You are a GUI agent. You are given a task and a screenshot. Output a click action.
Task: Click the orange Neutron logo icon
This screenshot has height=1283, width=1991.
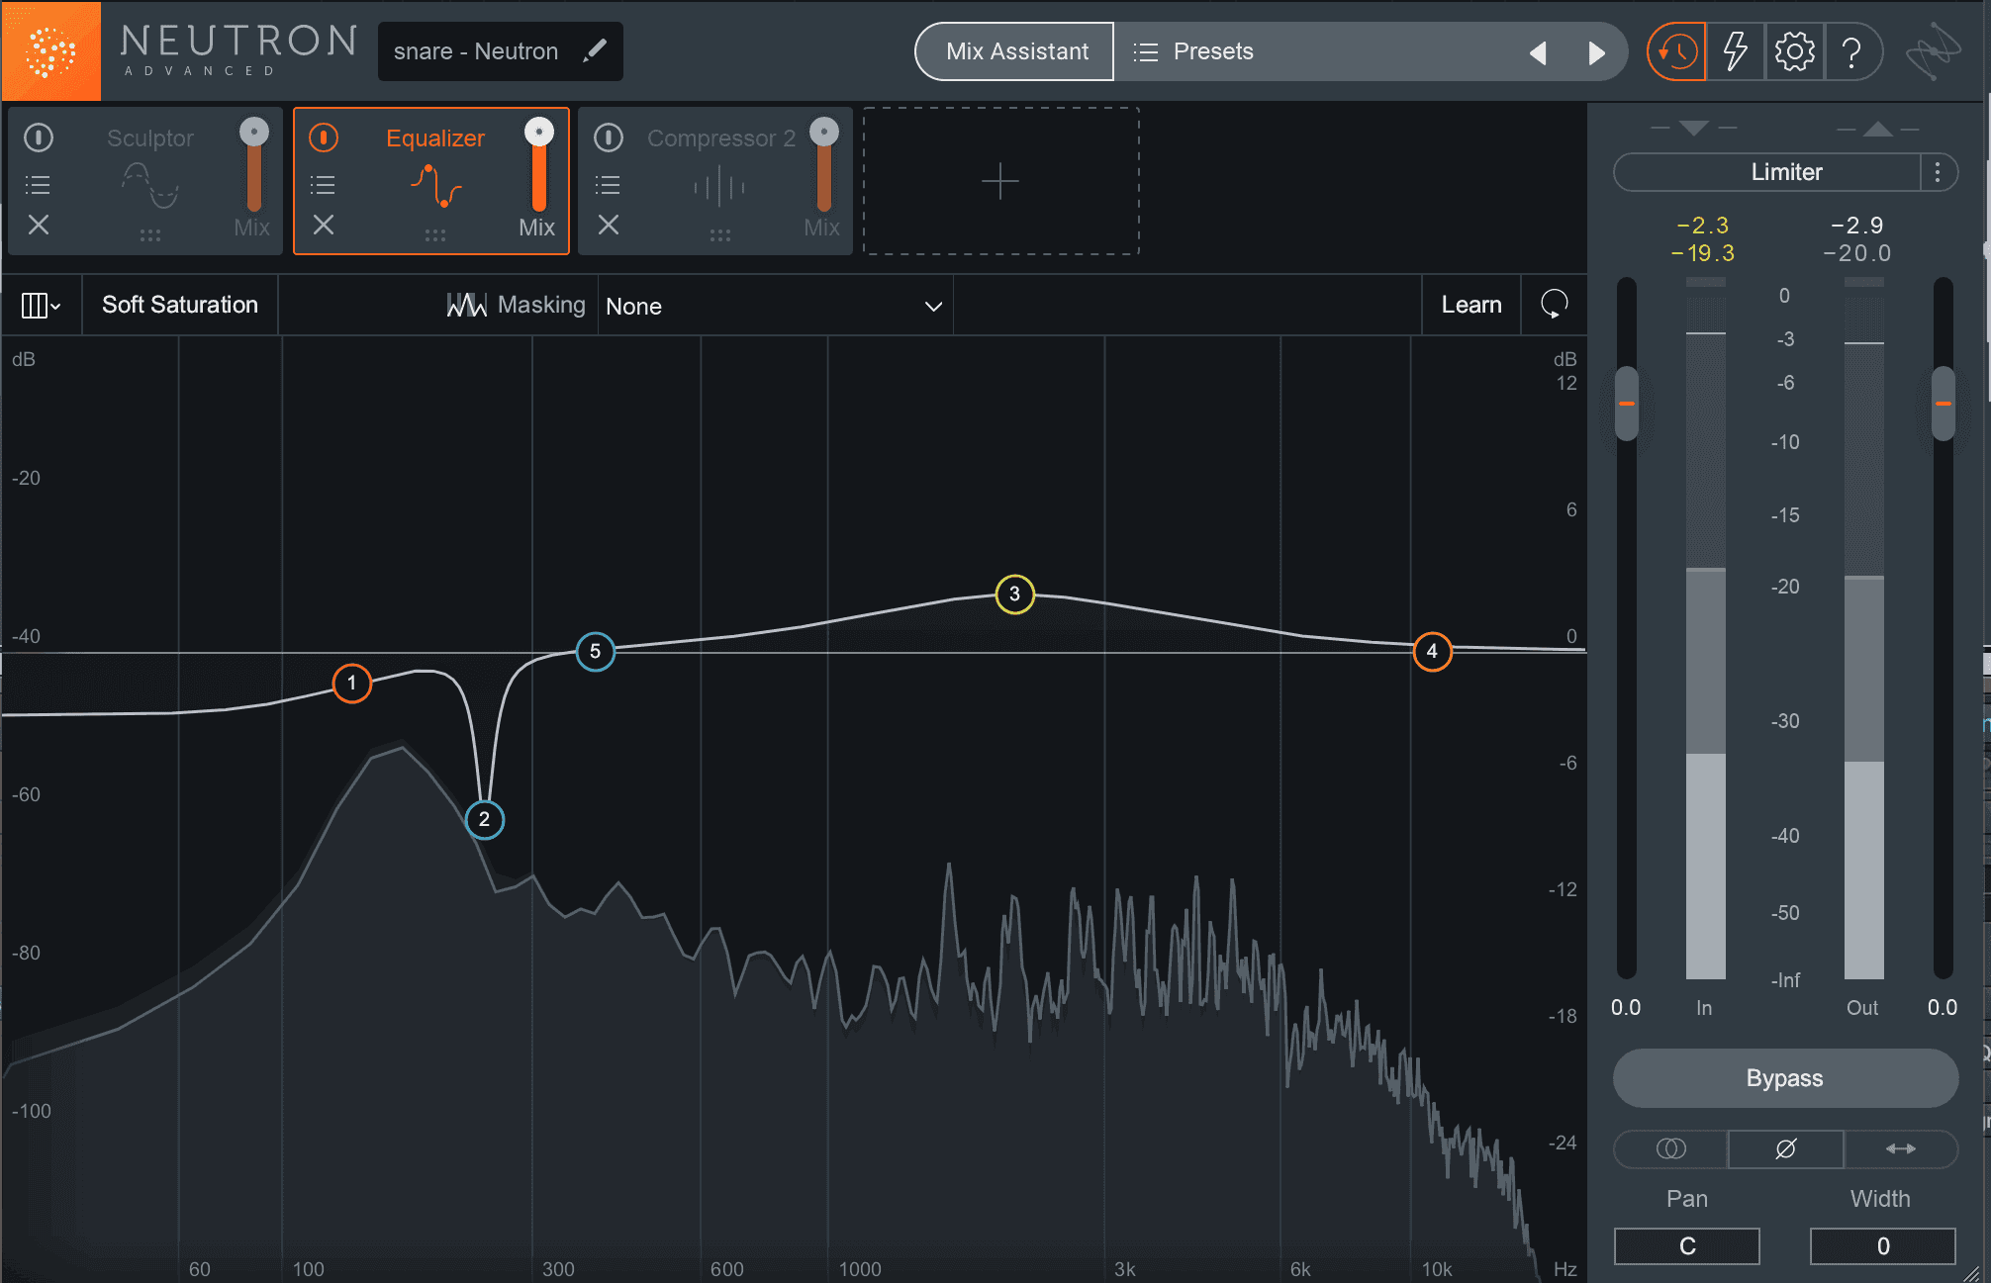[50, 50]
